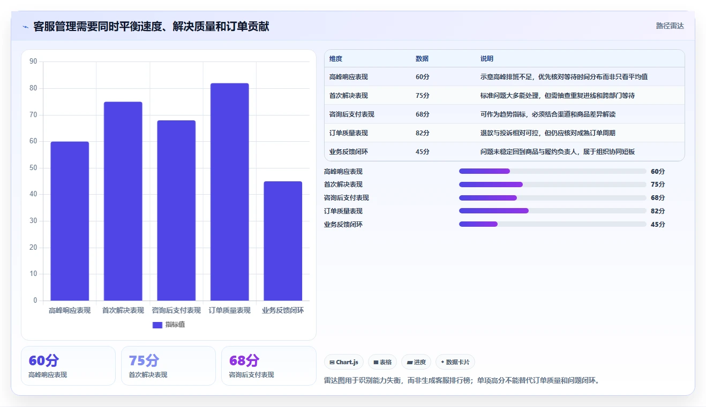This screenshot has height=407, width=706.
Task: Click the 订单质量表现 x-axis label under the chart
Action: pos(229,311)
